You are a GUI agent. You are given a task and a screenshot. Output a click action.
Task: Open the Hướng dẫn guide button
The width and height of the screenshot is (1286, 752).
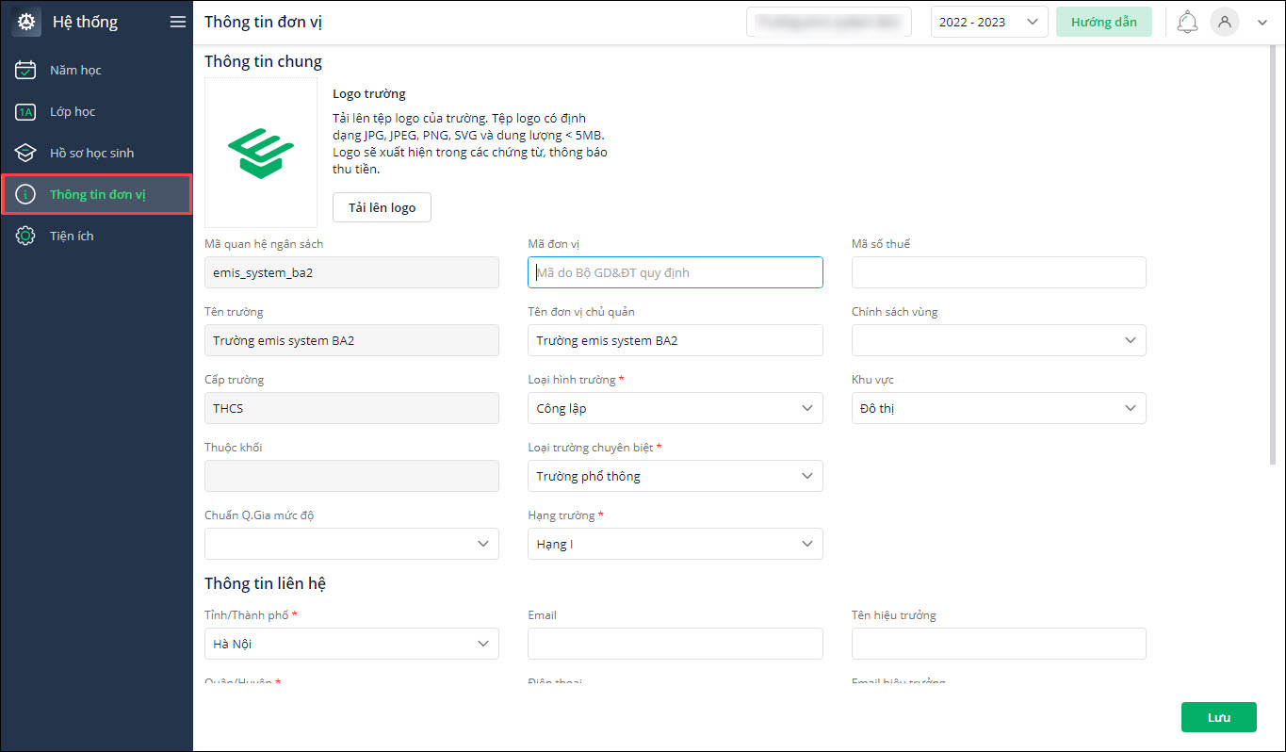(x=1103, y=22)
